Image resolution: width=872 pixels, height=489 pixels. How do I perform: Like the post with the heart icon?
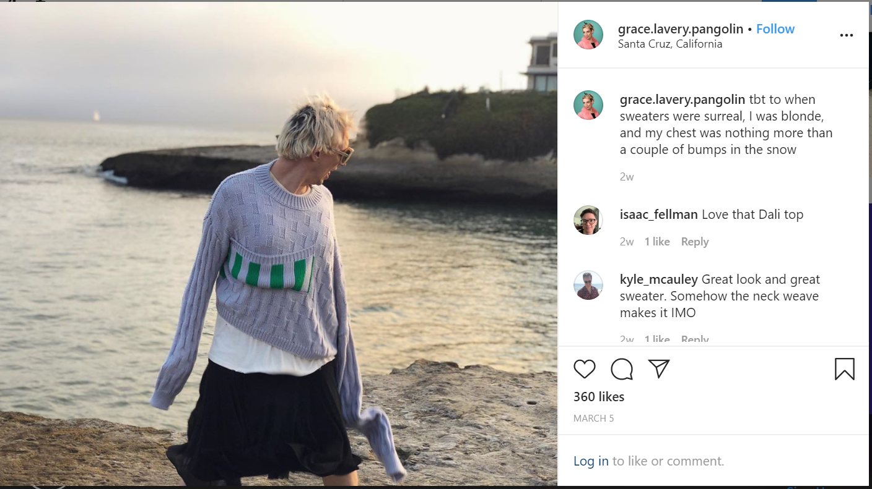[x=584, y=369]
